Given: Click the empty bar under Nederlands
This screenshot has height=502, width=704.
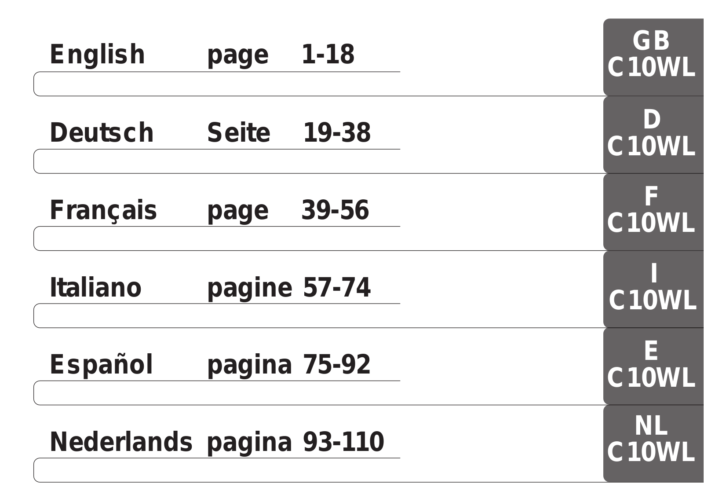Looking at the screenshot, I should point(318,470).
